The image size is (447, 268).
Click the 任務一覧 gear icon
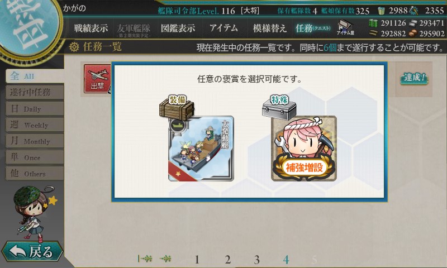tap(74, 47)
